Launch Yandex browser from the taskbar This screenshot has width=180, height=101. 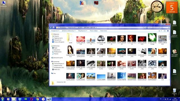pyautogui.click(x=43, y=99)
